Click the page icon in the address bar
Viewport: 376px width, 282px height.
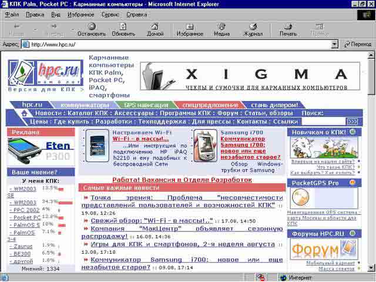pos(26,45)
